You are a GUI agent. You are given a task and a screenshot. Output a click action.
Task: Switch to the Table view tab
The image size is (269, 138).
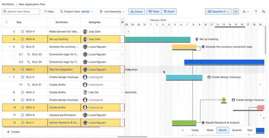point(154,11)
